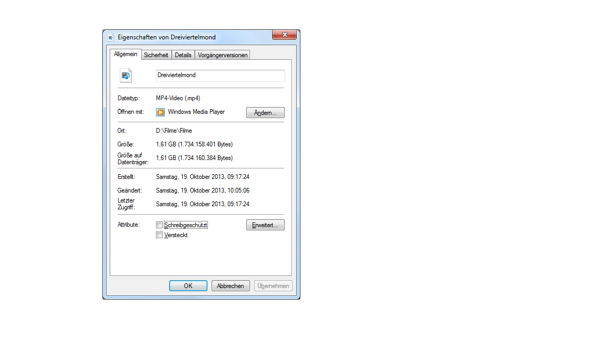This screenshot has width=605, height=340.
Task: Click into the Dreiviertelmond filename field
Action: pyautogui.click(x=221, y=76)
